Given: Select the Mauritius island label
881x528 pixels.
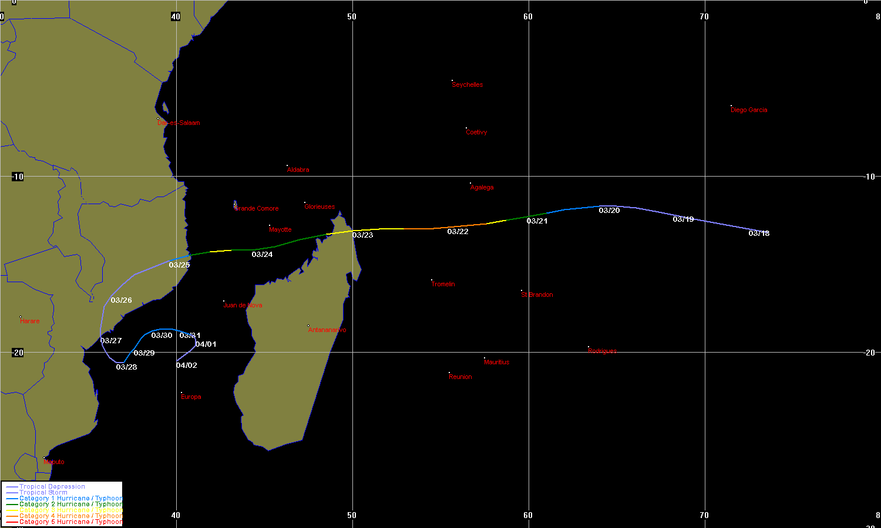Looking at the screenshot, I should click(x=496, y=363).
